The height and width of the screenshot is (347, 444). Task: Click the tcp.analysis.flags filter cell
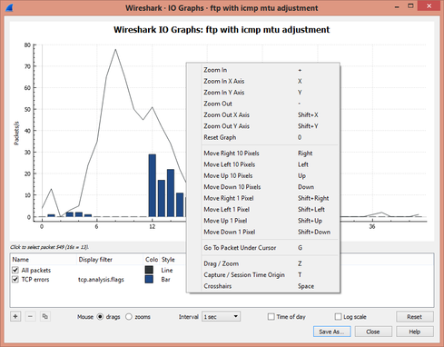[101, 280]
